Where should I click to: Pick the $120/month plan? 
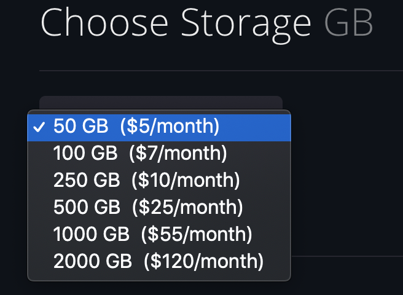coord(203,262)
